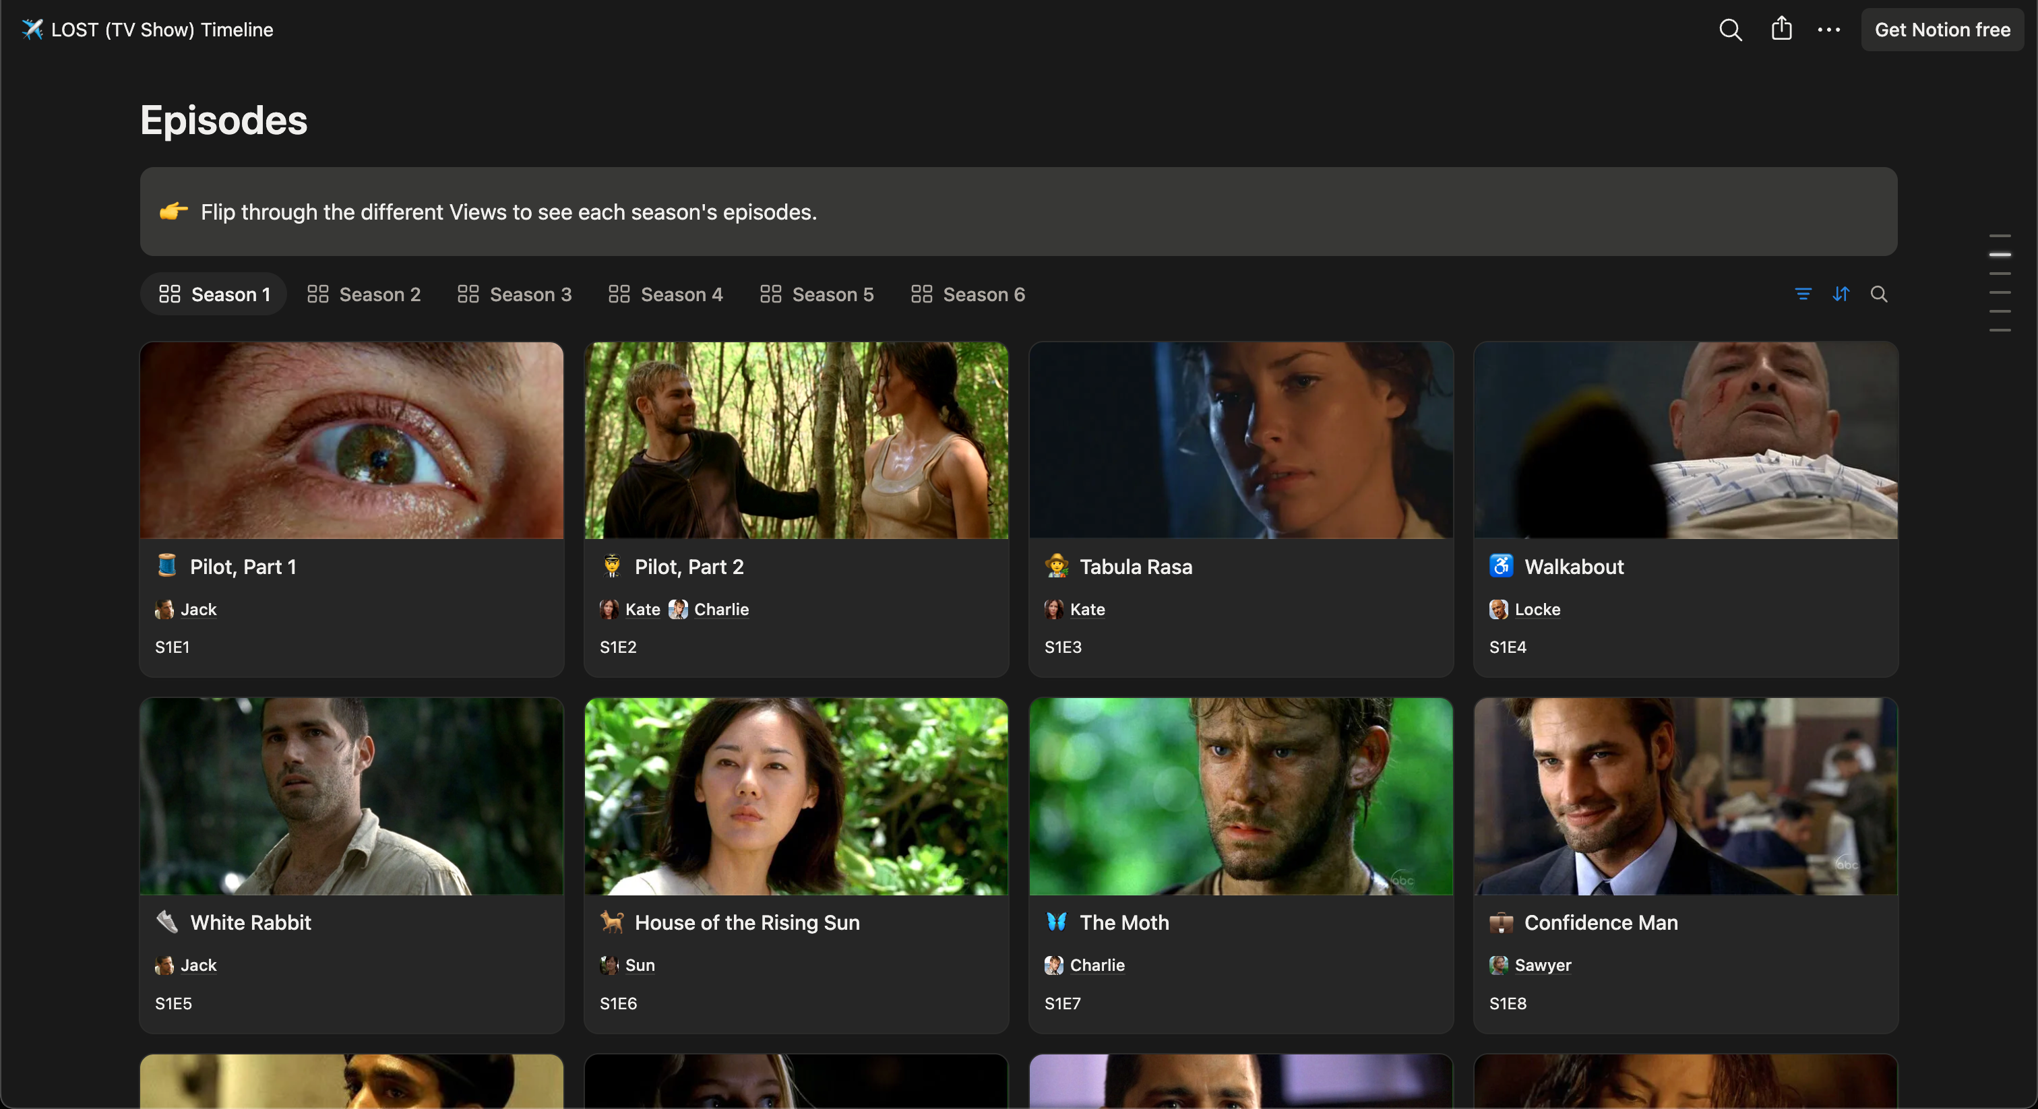
Task: Open The Moth cover image thumbnail
Action: tap(1241, 796)
